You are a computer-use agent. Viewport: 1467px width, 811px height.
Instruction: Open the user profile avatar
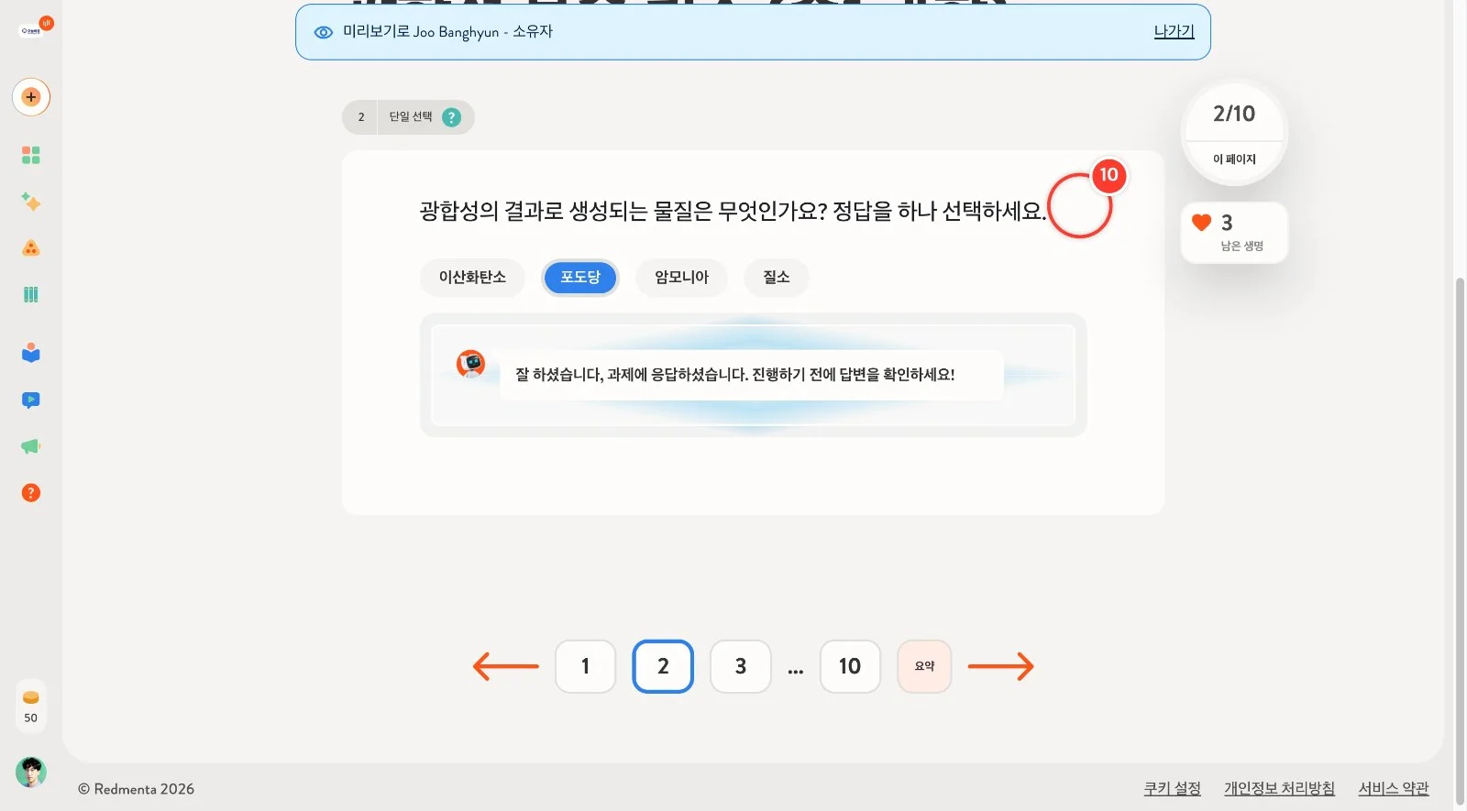coord(31,773)
